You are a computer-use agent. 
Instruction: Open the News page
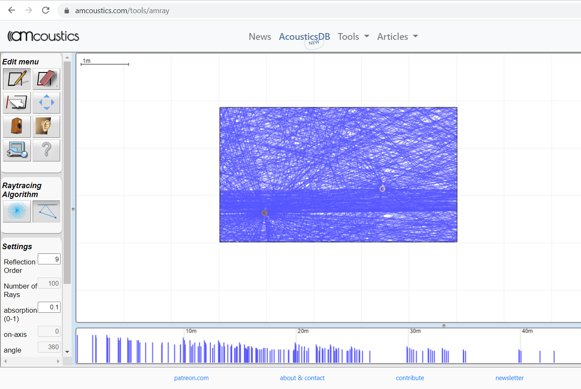coord(260,37)
